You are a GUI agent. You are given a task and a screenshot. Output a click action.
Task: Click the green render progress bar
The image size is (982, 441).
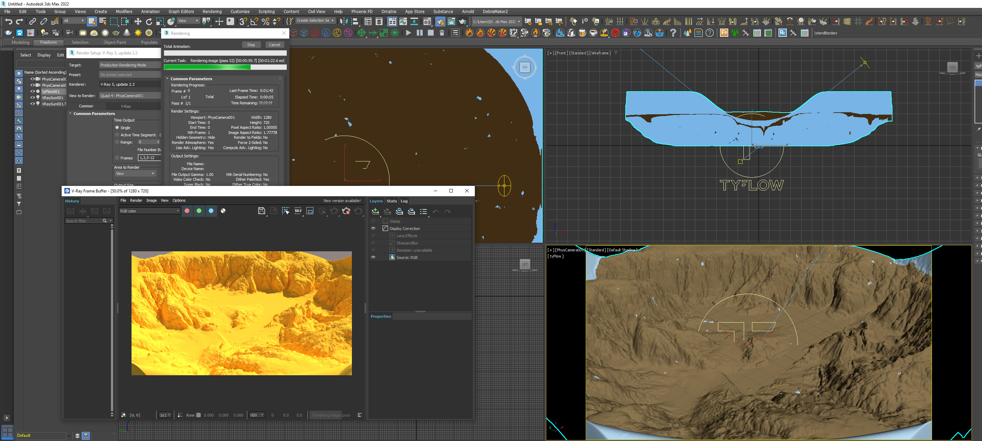click(207, 67)
